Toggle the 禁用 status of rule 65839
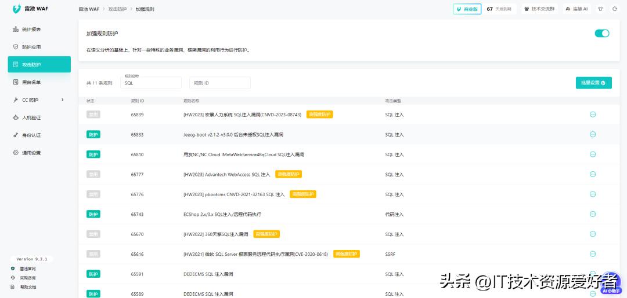 tap(93, 115)
